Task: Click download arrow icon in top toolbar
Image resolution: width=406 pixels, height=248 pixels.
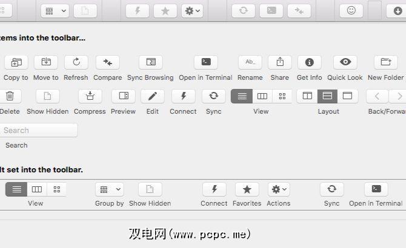Action: pyautogui.click(x=397, y=11)
